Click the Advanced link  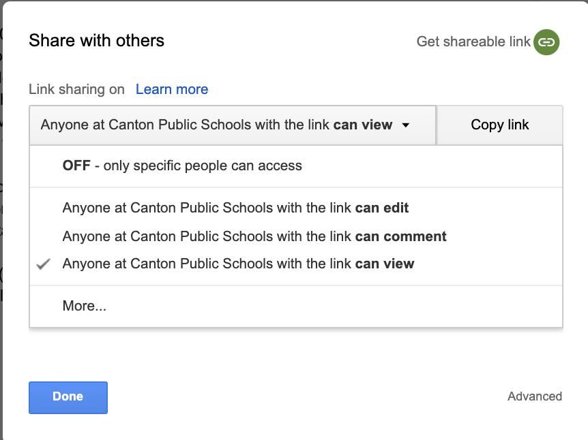(534, 396)
